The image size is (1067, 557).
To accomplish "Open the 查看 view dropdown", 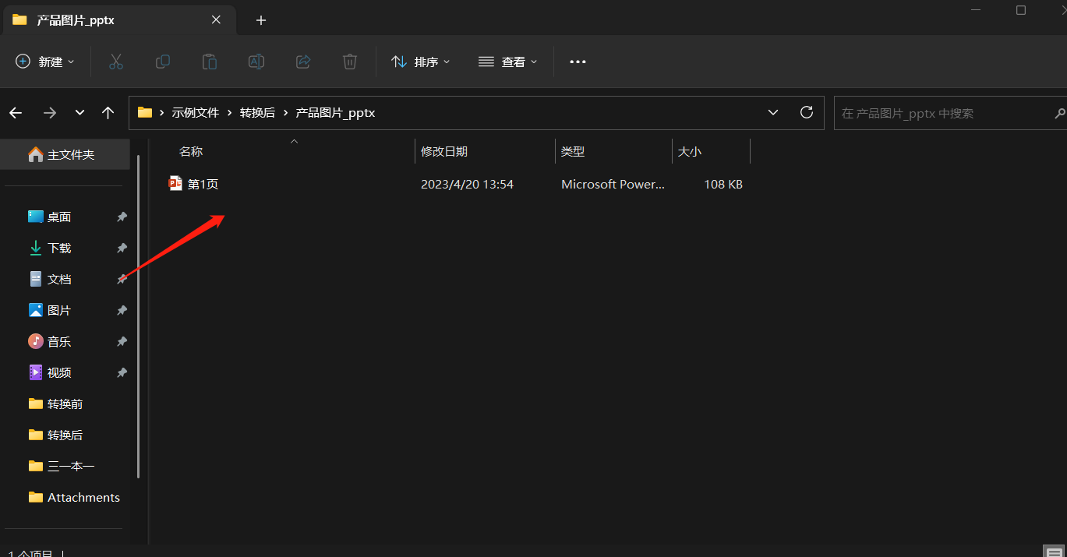I will point(508,62).
